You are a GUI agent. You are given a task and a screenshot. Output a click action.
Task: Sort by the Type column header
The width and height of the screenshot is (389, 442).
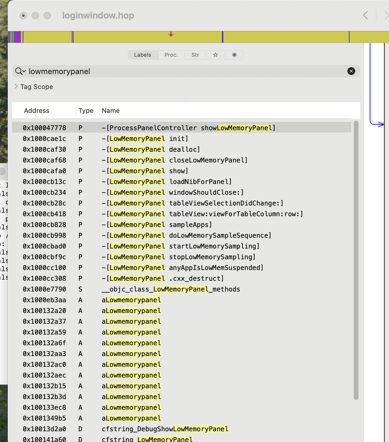click(86, 111)
